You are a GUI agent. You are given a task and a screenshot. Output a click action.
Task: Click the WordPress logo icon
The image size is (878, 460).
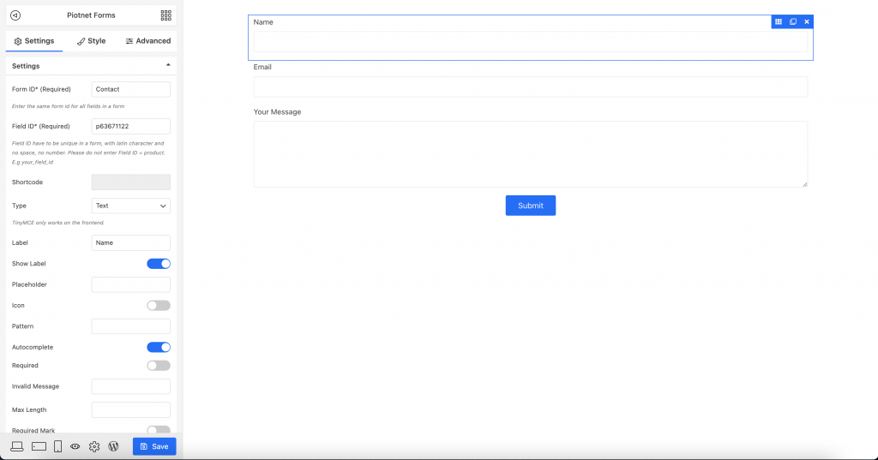[113, 446]
